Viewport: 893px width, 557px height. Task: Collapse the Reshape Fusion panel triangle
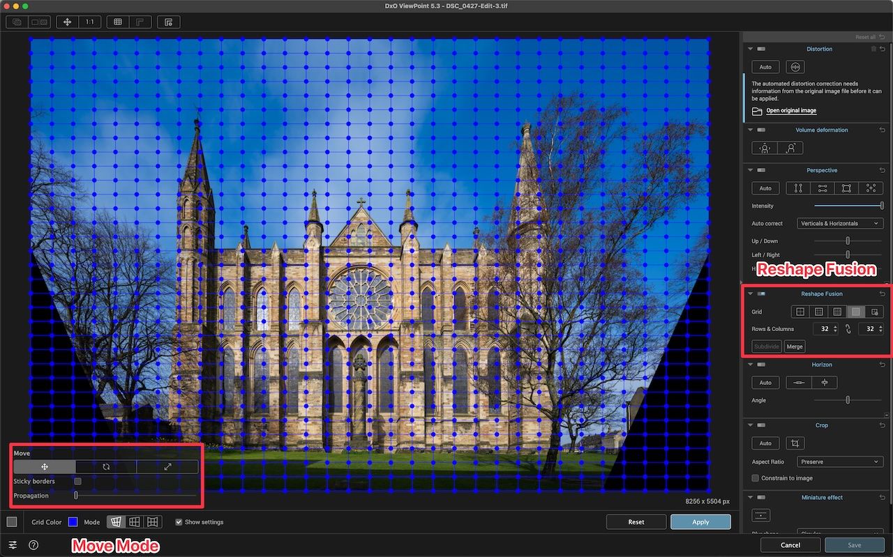click(750, 293)
